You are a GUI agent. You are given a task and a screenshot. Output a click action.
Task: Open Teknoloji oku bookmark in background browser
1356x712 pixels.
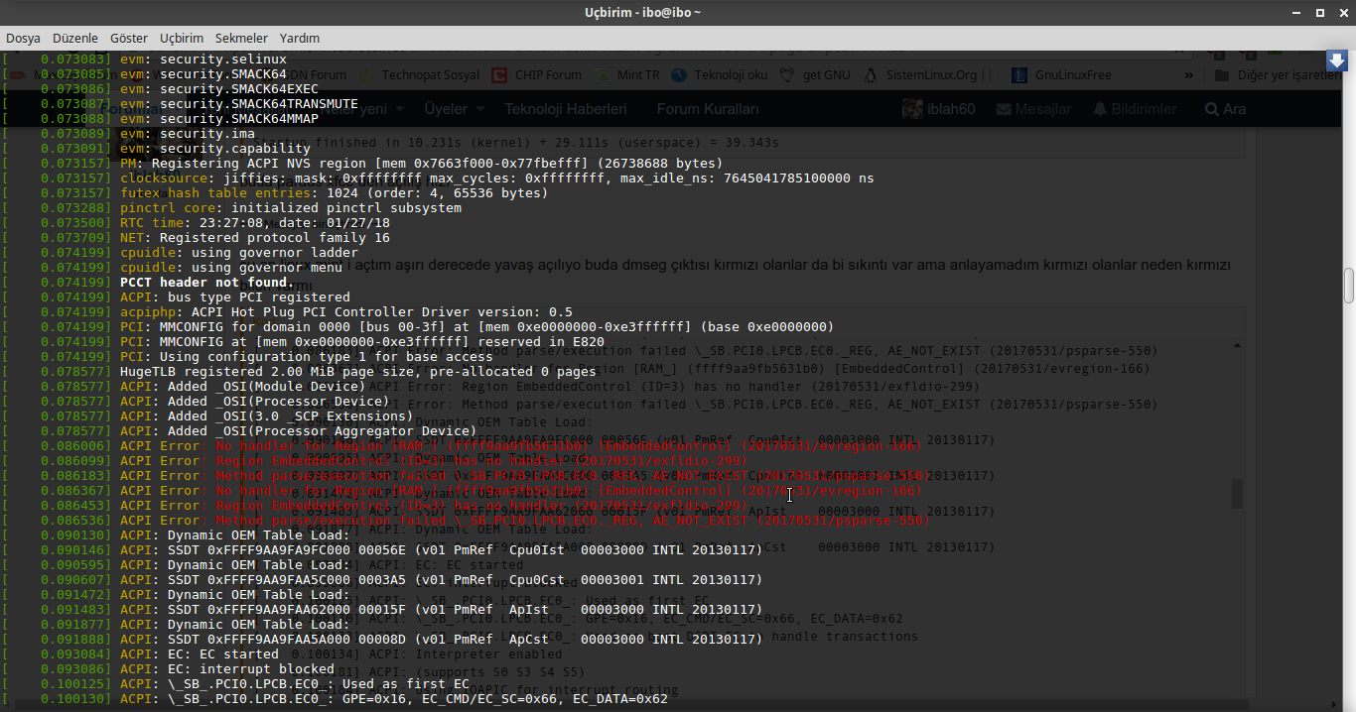pos(720,74)
